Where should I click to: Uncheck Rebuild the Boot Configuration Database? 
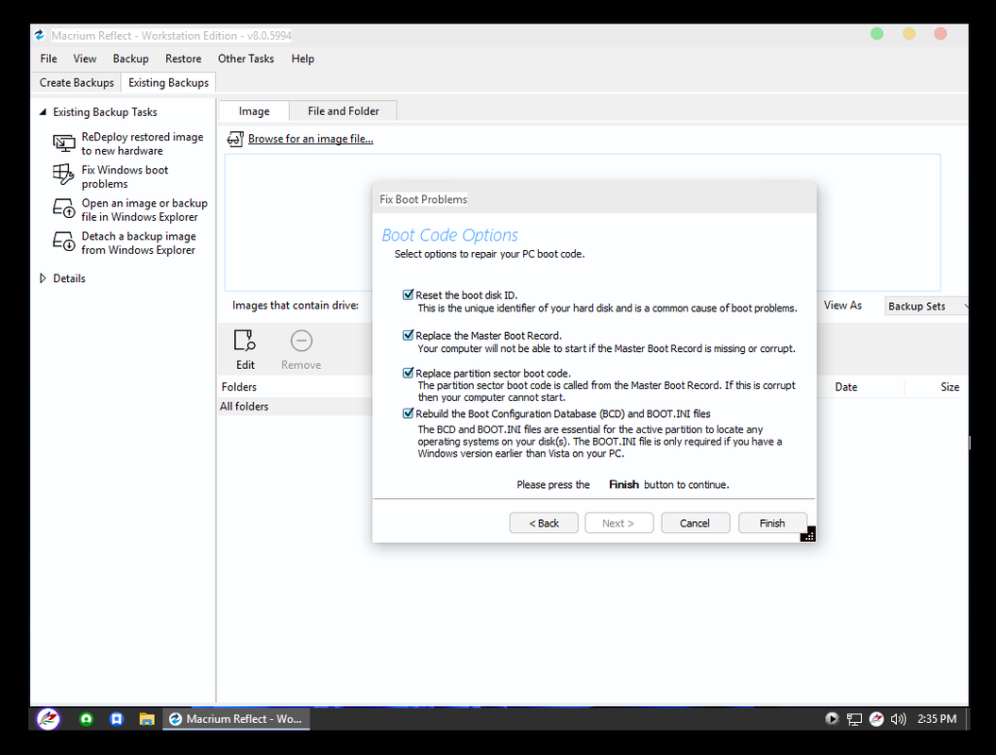[x=409, y=413]
